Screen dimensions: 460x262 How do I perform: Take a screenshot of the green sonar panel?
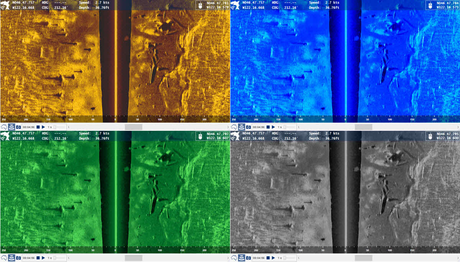click(18, 258)
